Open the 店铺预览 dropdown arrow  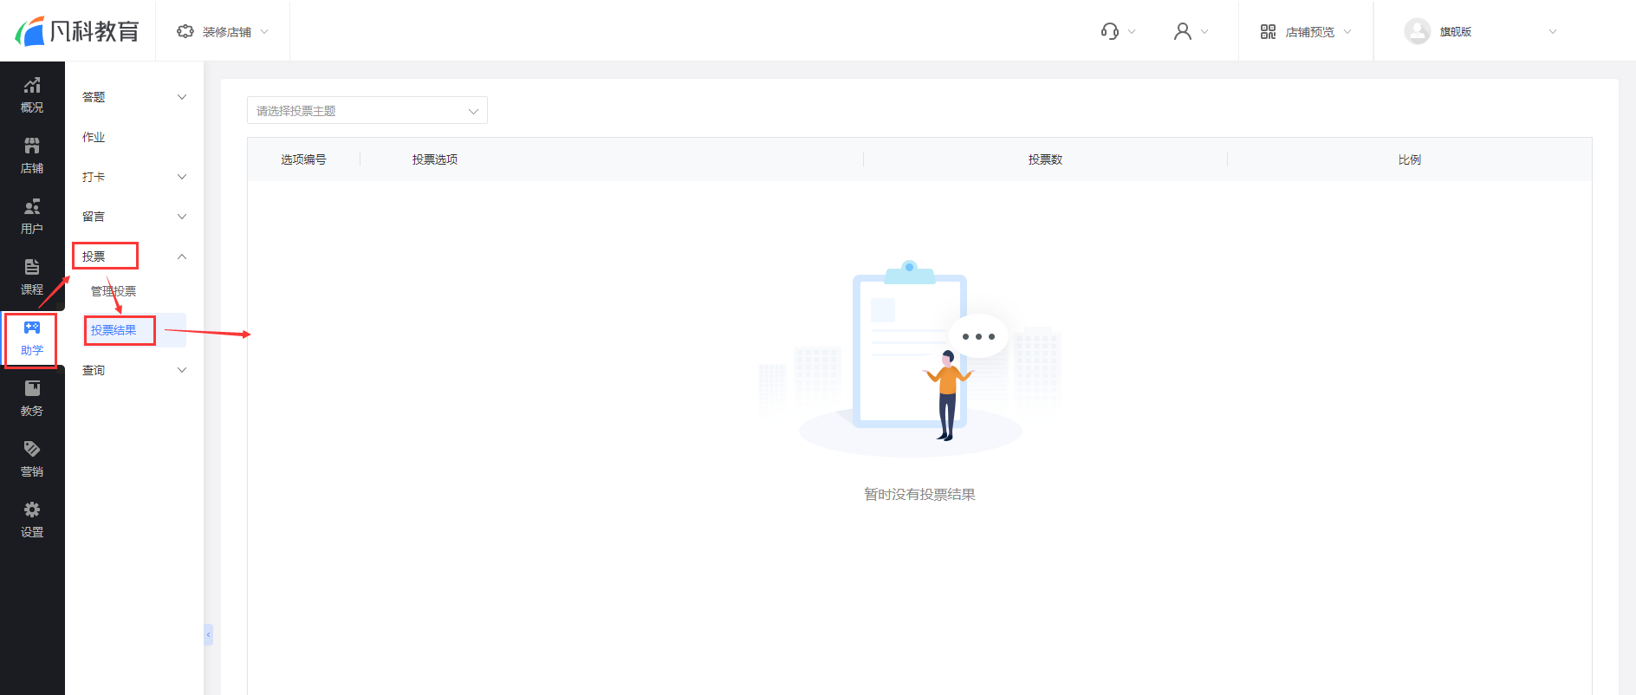click(1347, 32)
